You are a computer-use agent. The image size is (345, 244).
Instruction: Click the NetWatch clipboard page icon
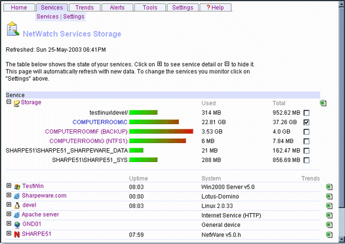pos(13,29)
